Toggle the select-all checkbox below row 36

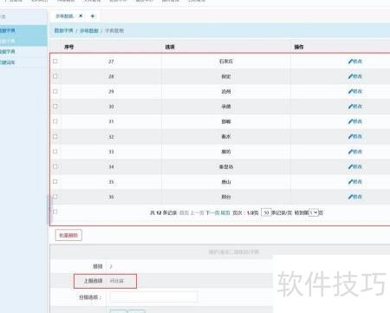click(55, 212)
